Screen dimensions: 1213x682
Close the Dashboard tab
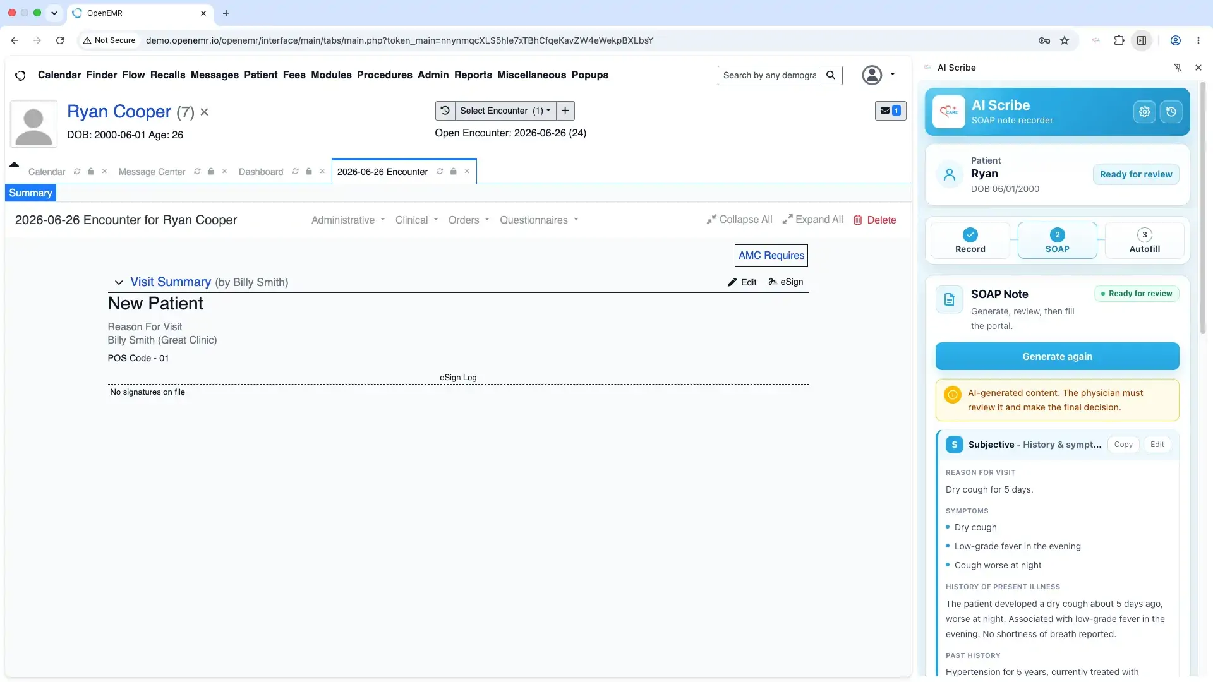click(322, 172)
